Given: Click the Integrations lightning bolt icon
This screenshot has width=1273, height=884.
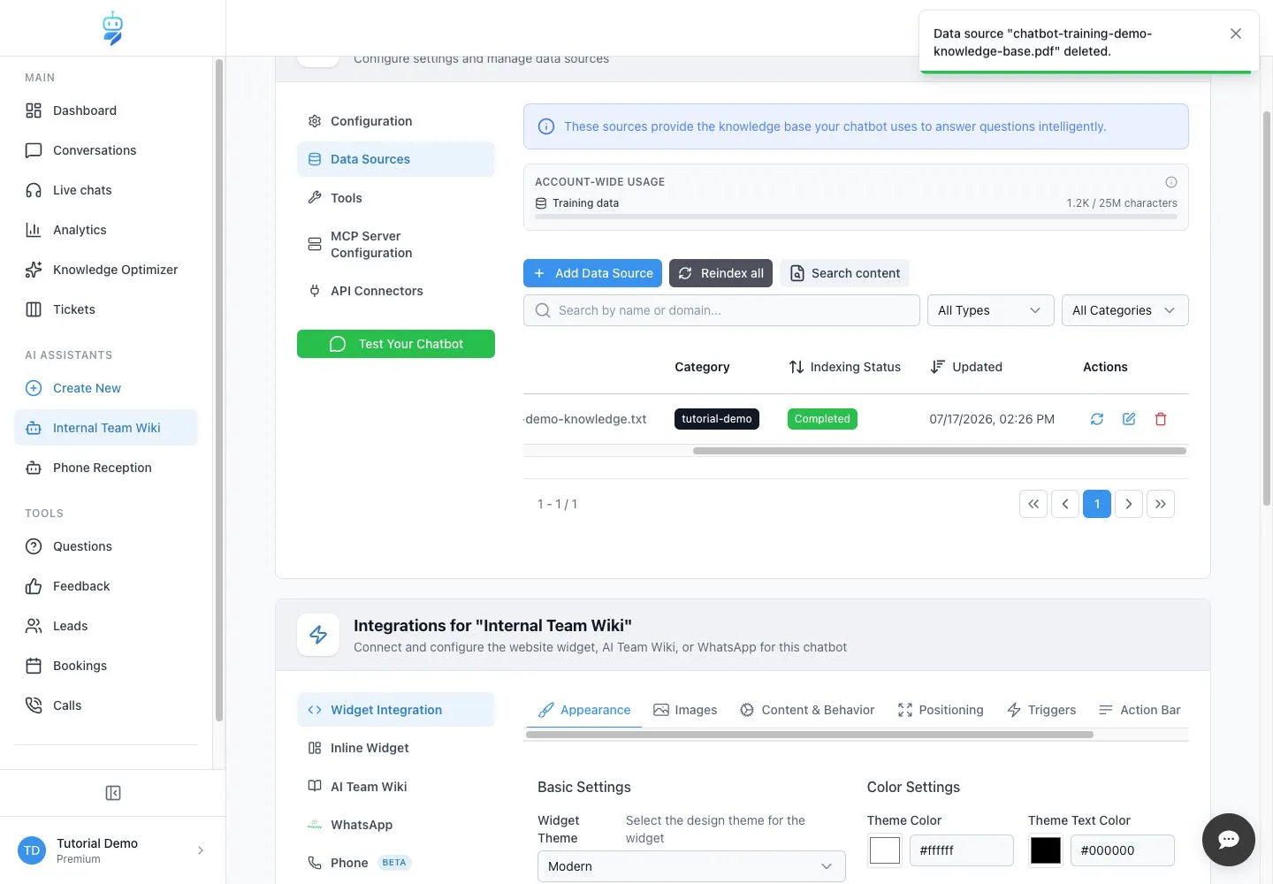Looking at the screenshot, I should tap(318, 635).
